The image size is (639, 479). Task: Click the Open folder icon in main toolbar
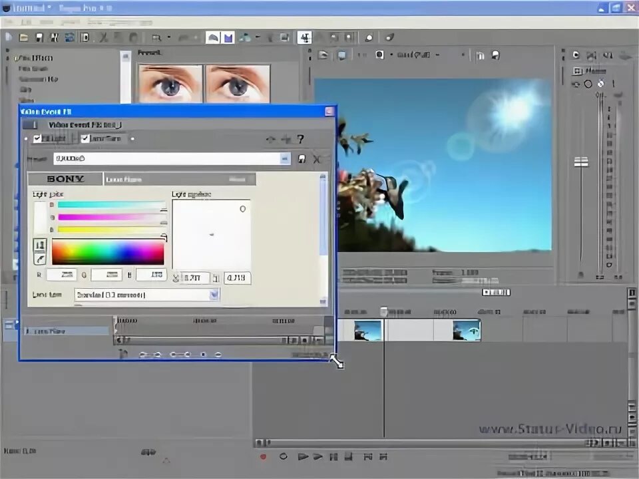click(24, 37)
